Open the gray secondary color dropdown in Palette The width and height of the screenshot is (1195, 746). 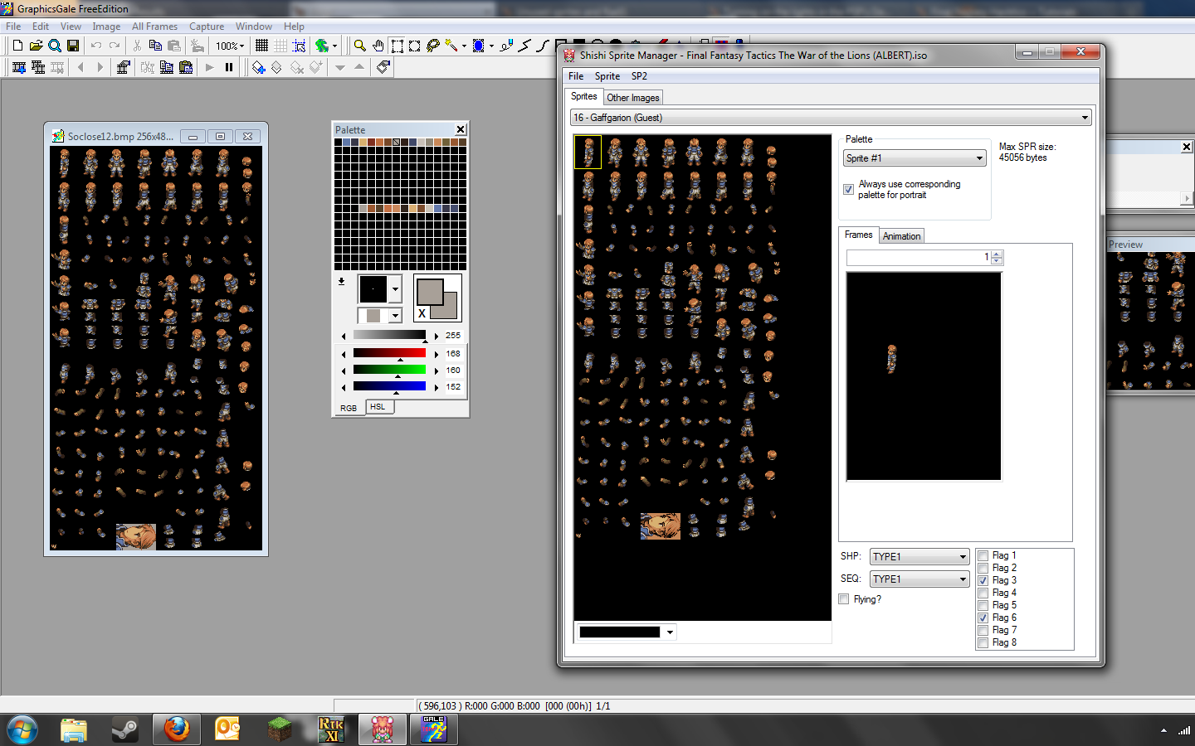395,316
